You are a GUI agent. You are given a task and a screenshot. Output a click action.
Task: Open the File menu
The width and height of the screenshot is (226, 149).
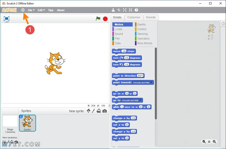[x=31, y=10]
